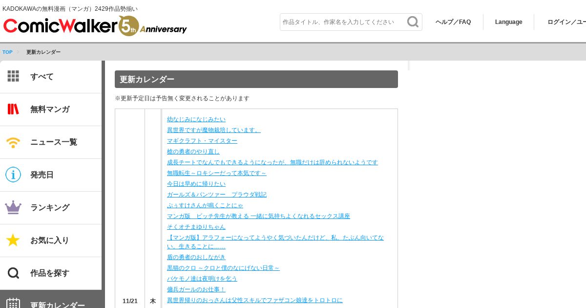
Task: Open 今日は早めに帰りたい
Action: [x=196, y=184]
